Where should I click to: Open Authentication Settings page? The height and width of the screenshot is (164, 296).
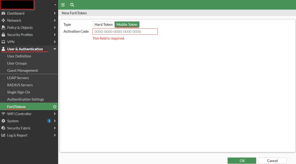25,99
